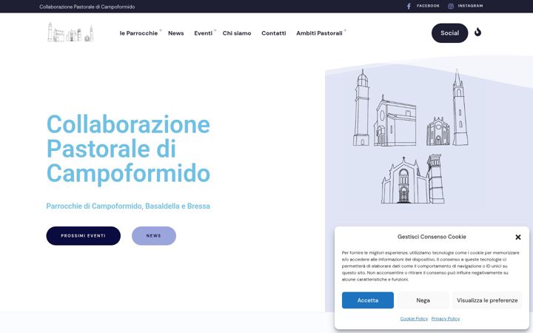The image size is (533, 333).
Task: Open the Contatti page
Action: point(274,33)
